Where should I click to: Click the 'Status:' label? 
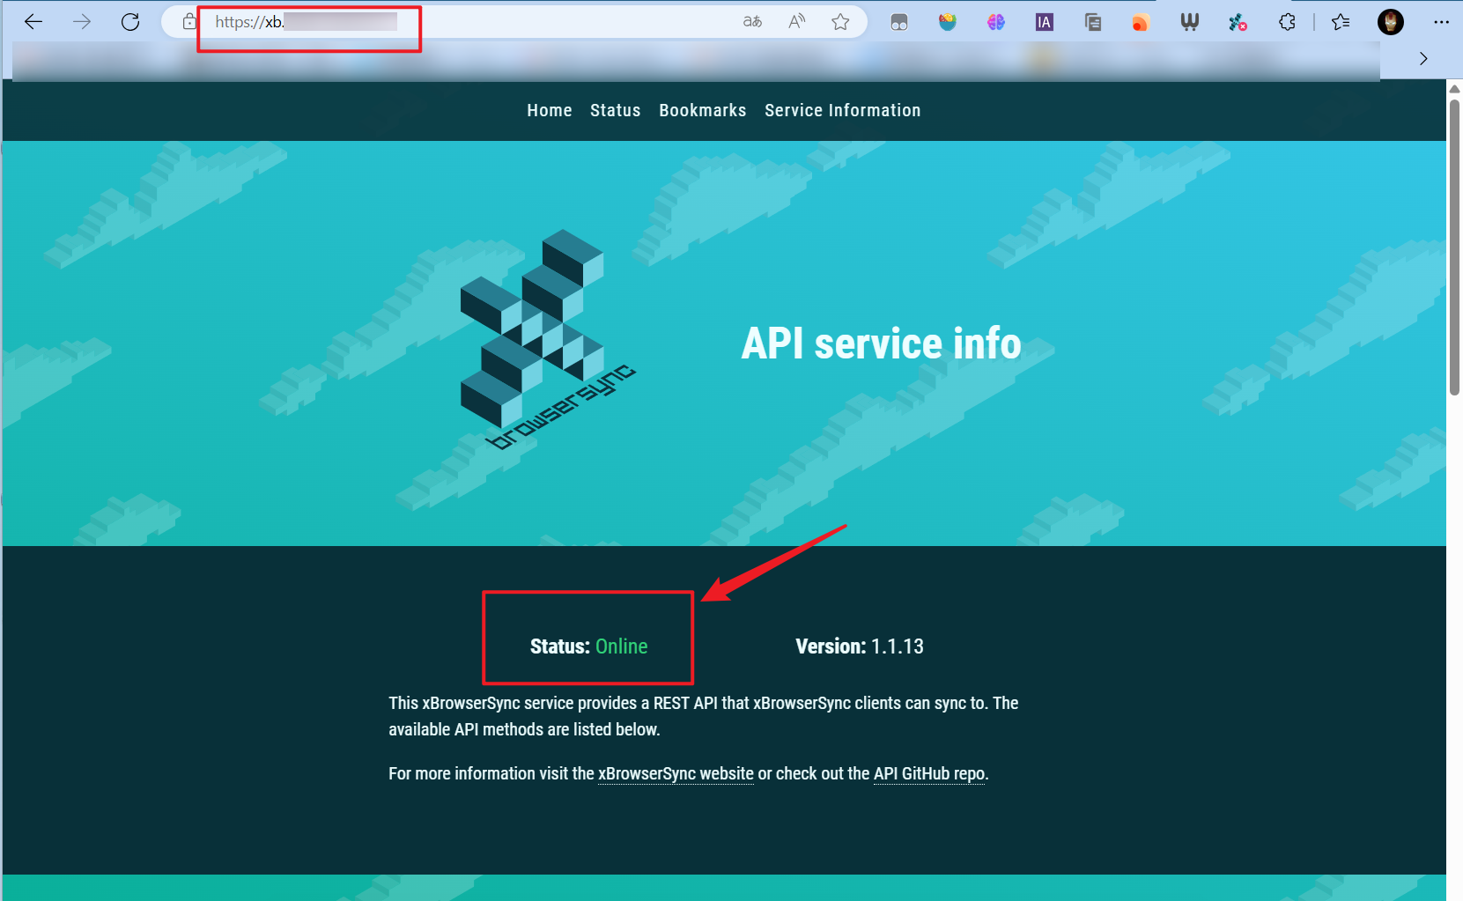coord(560,646)
